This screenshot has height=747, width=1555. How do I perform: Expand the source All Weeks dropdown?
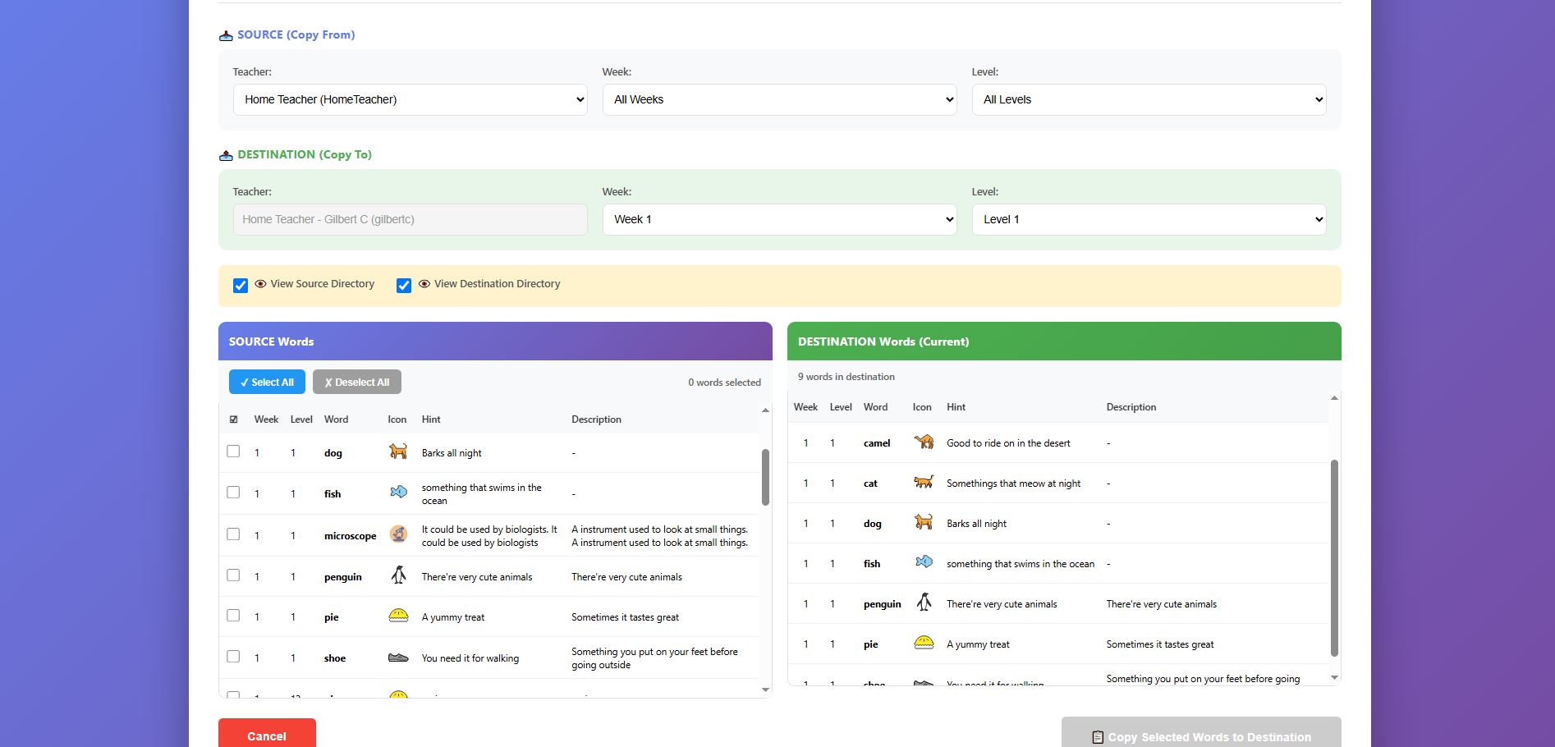pyautogui.click(x=779, y=99)
